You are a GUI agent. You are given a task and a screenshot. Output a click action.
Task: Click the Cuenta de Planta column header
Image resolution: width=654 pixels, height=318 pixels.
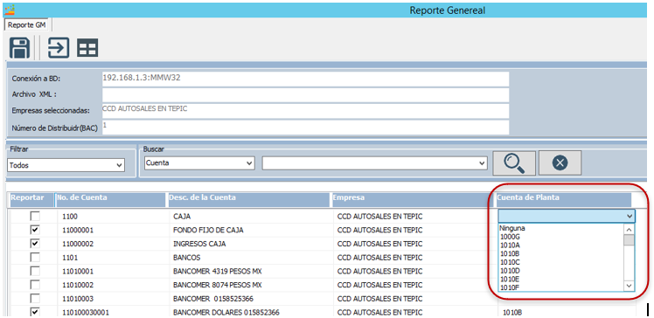pyautogui.click(x=563, y=200)
